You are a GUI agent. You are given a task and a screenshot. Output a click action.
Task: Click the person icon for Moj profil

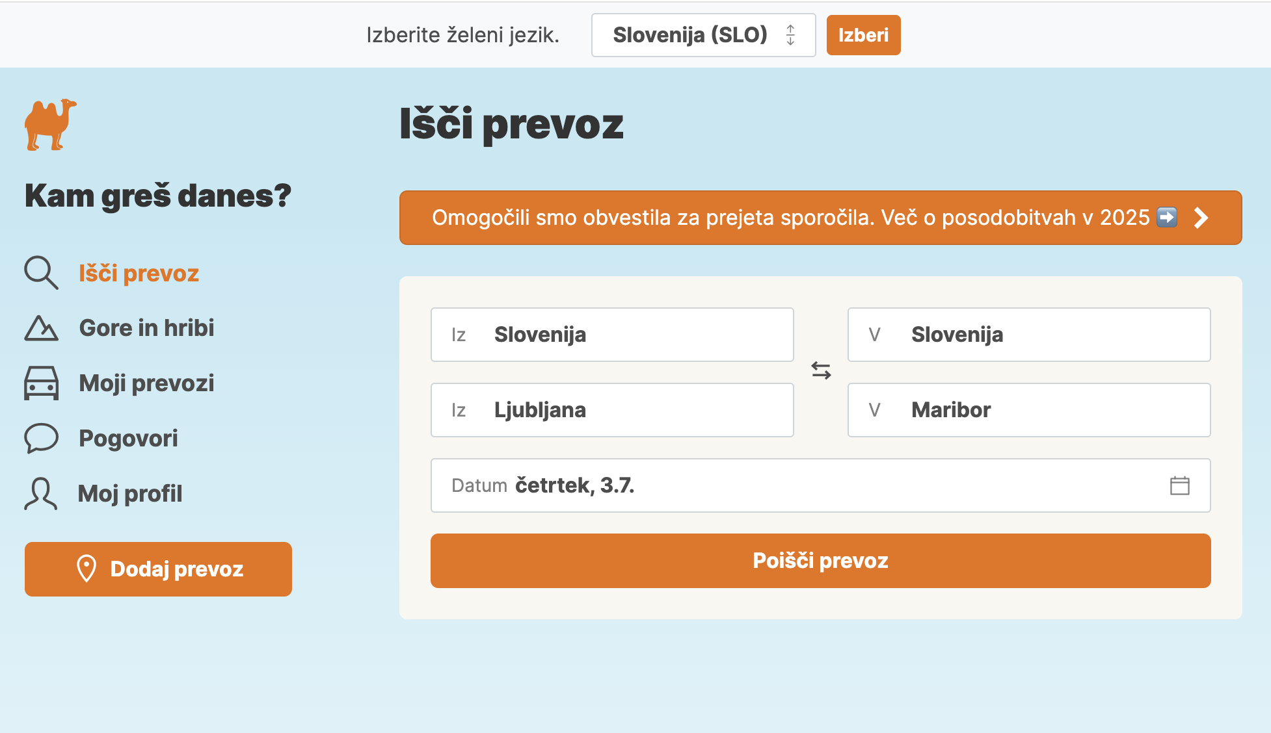coord(41,494)
